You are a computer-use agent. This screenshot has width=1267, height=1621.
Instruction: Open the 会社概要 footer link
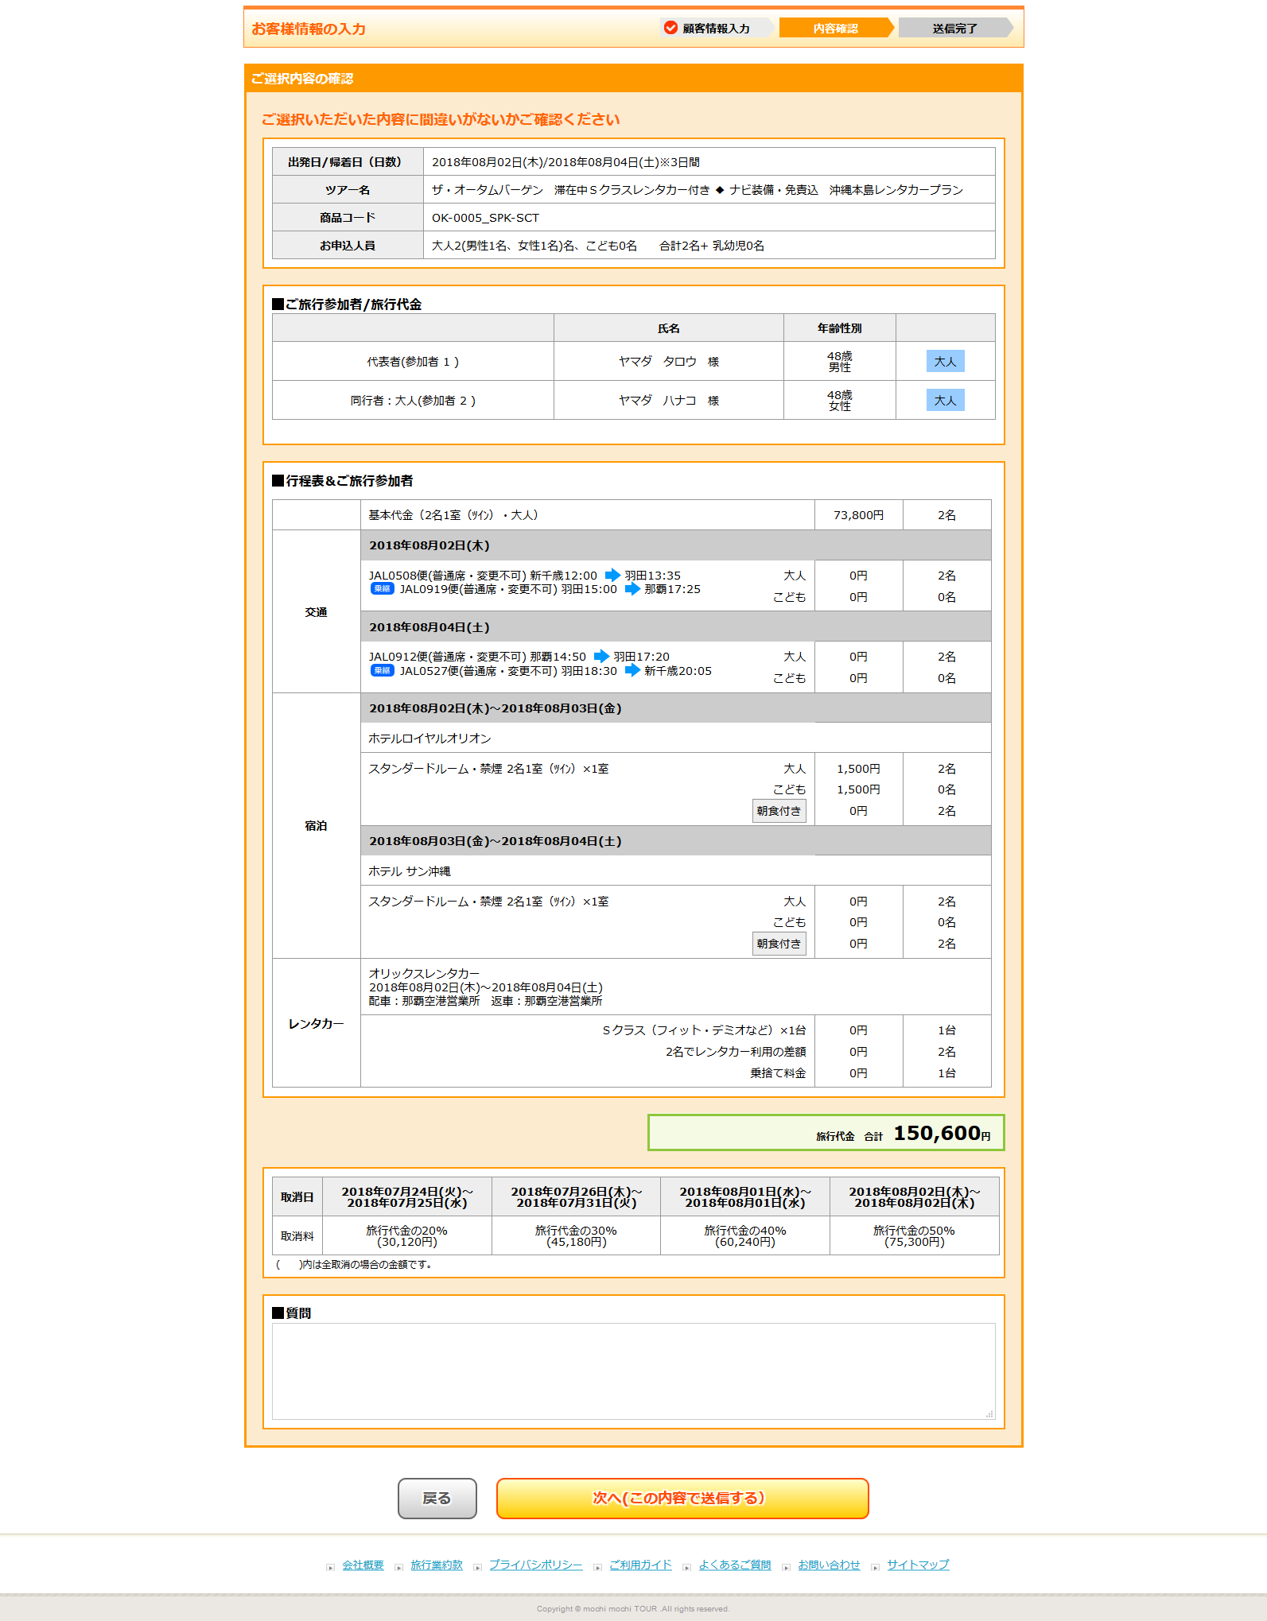point(363,1565)
